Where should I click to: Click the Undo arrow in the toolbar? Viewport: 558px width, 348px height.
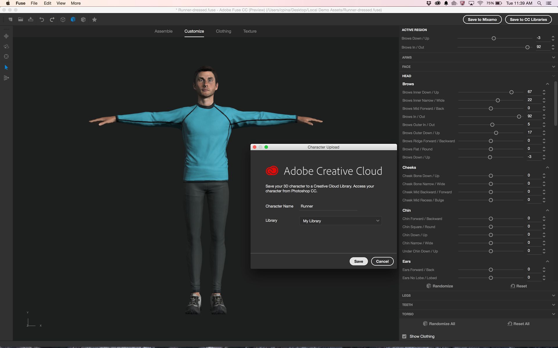(x=42, y=19)
